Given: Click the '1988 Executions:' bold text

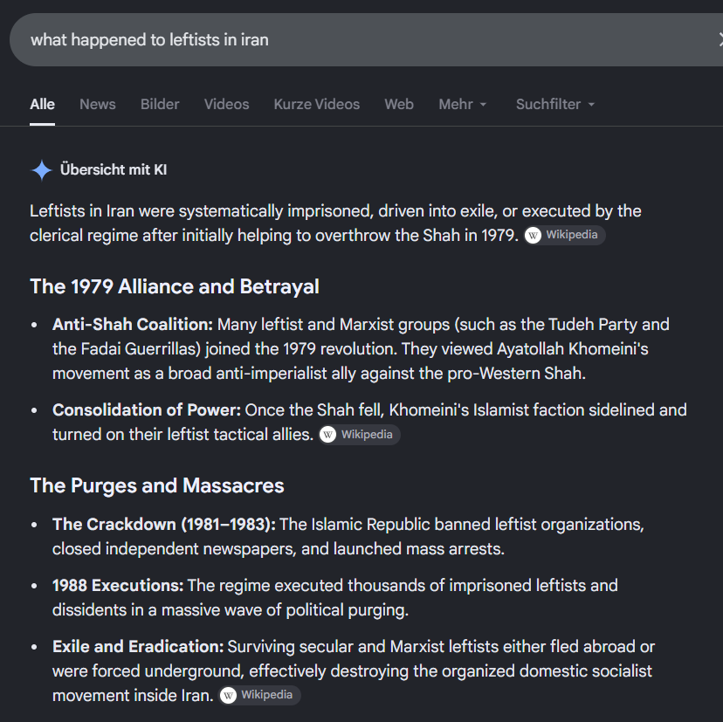Looking at the screenshot, I should [x=118, y=585].
